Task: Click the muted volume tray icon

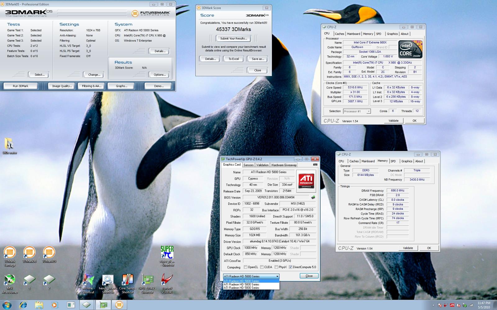Action: click(x=458, y=305)
